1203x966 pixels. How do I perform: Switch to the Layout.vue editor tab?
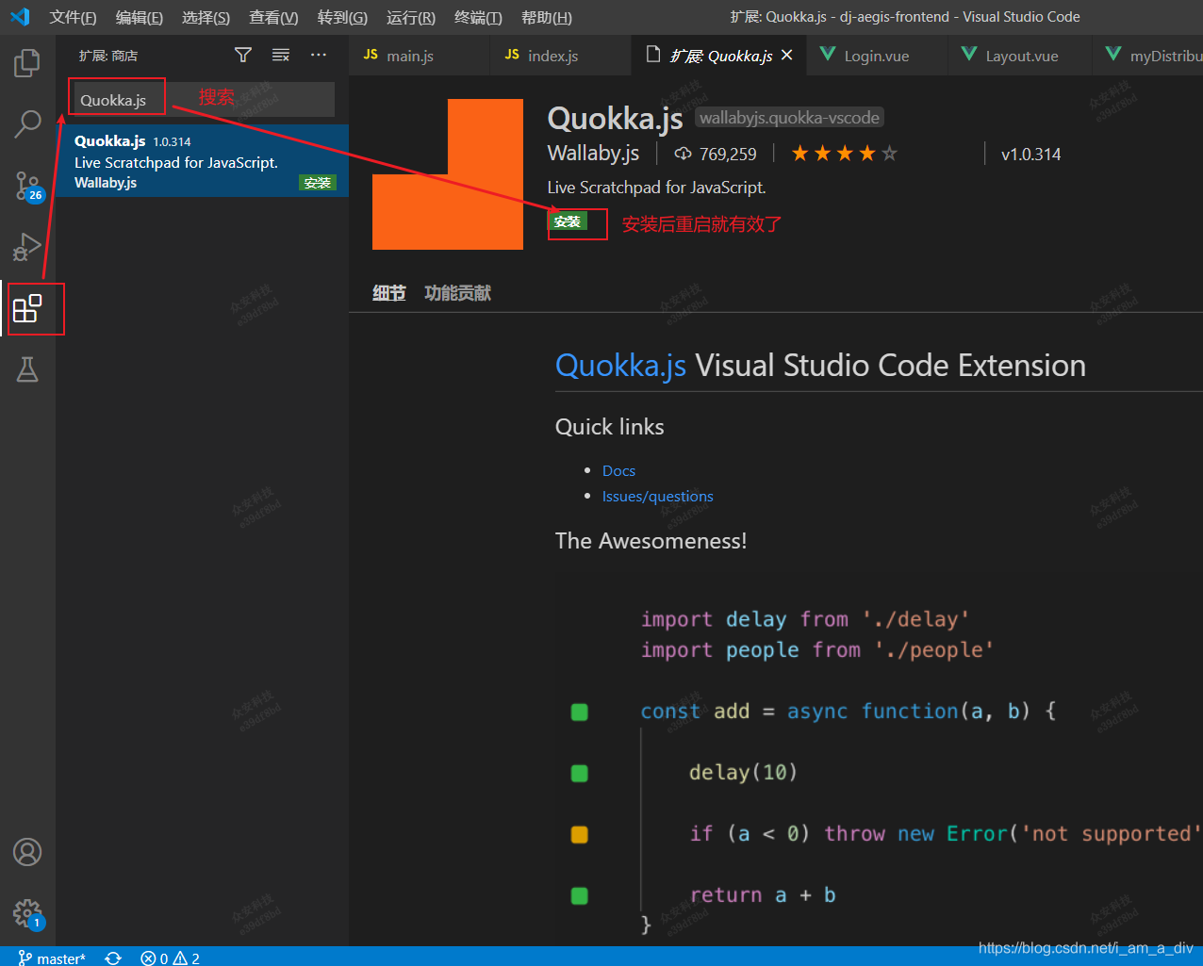coord(1019,56)
